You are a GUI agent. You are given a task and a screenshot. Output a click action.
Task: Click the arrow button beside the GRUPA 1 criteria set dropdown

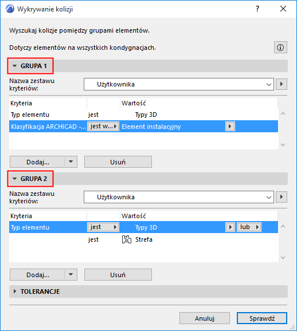[x=282, y=84]
